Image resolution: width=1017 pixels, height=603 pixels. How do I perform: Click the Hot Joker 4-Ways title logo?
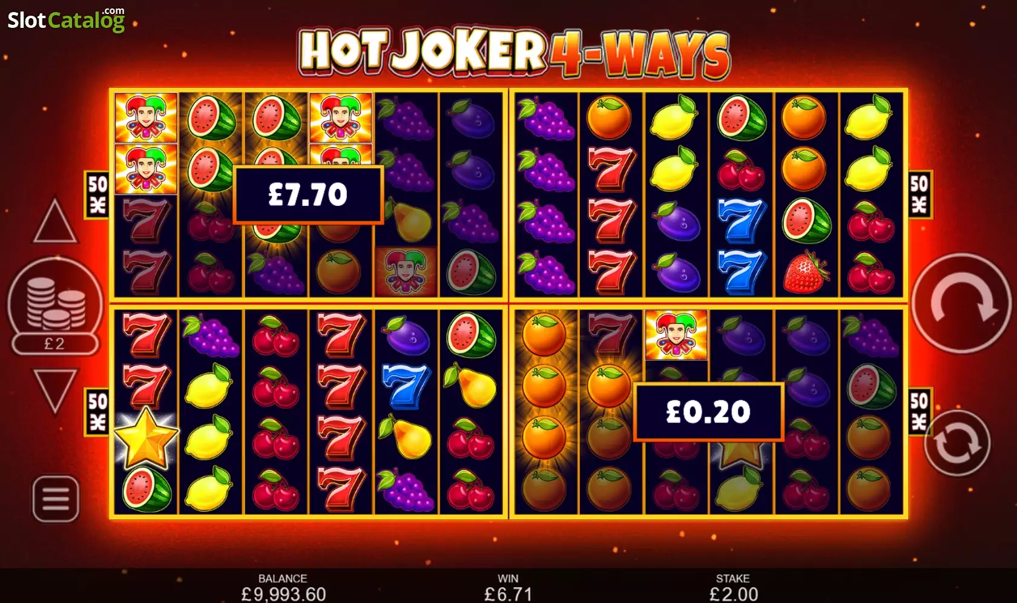(x=515, y=53)
